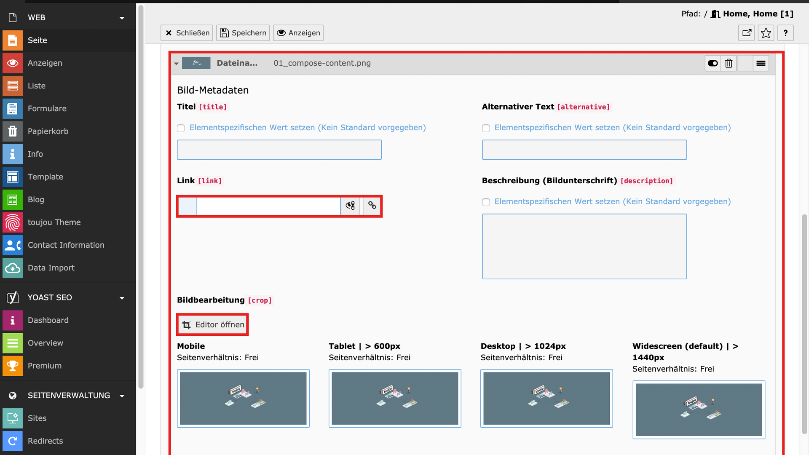
Task: Open the toujou Theme module
Action: click(x=54, y=222)
